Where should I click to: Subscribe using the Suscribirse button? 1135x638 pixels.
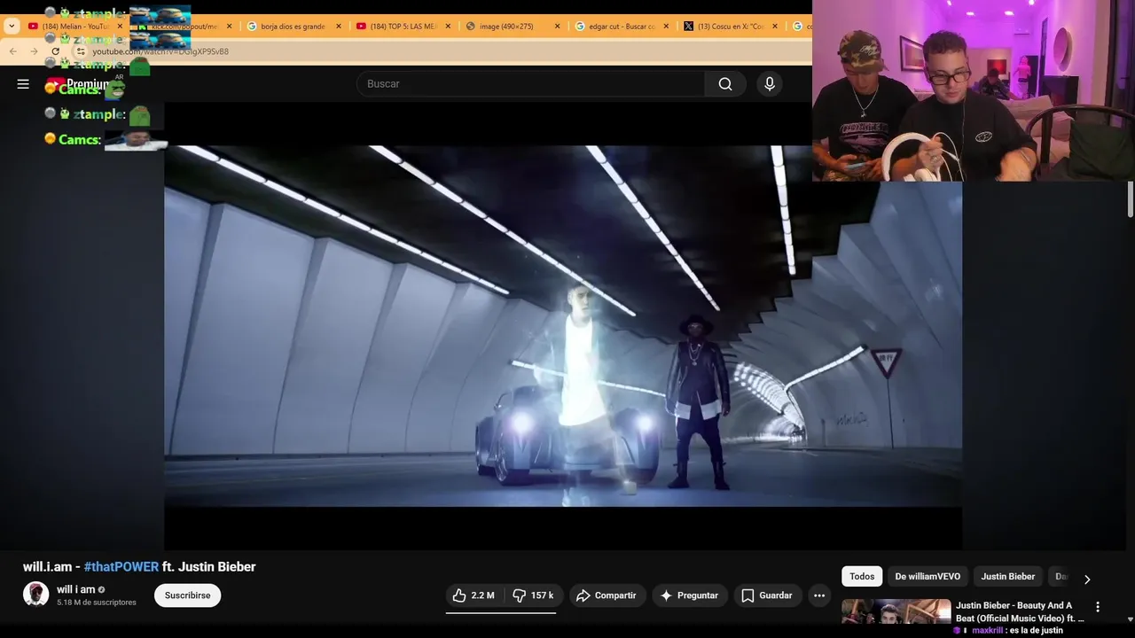point(187,595)
